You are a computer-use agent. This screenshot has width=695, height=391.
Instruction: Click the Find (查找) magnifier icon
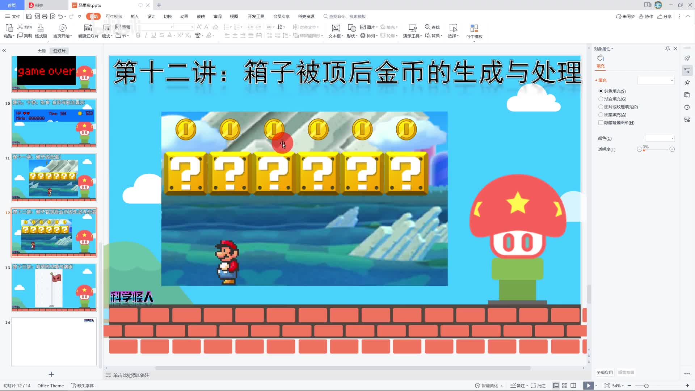click(427, 27)
